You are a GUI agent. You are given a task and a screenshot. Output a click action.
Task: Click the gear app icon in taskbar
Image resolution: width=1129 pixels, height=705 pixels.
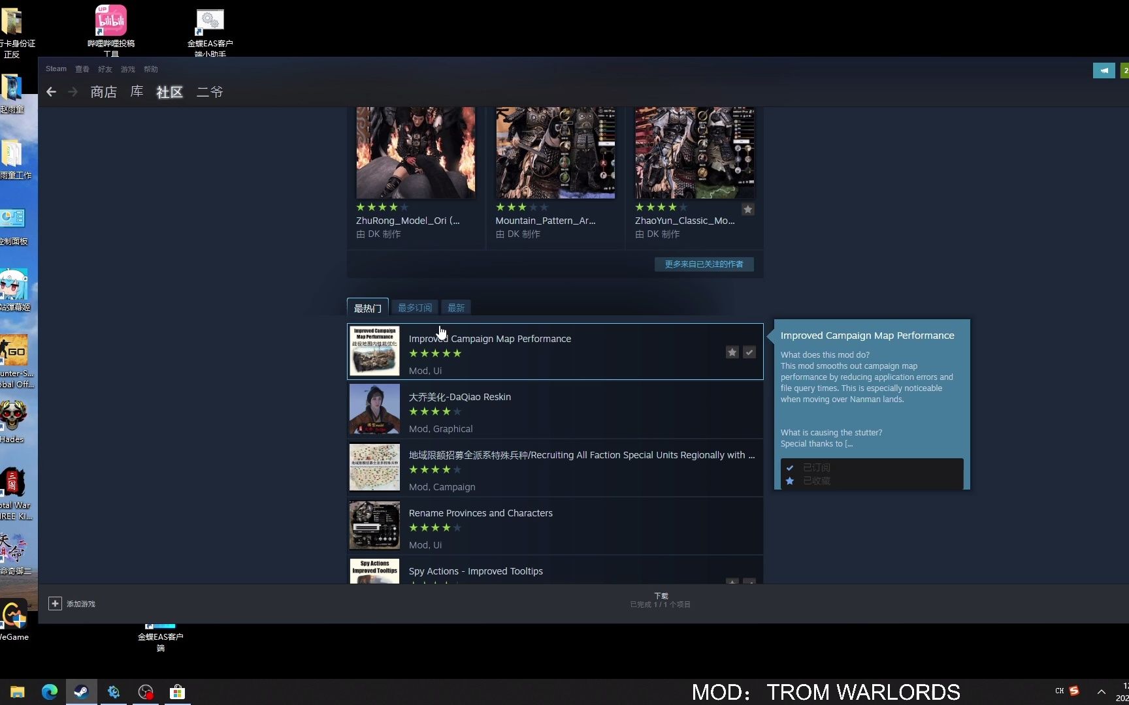click(x=114, y=692)
